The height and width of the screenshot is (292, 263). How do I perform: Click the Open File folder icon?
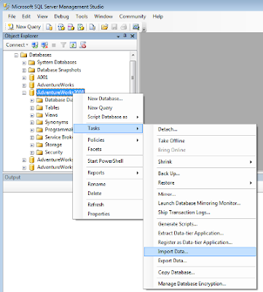(x=104, y=27)
